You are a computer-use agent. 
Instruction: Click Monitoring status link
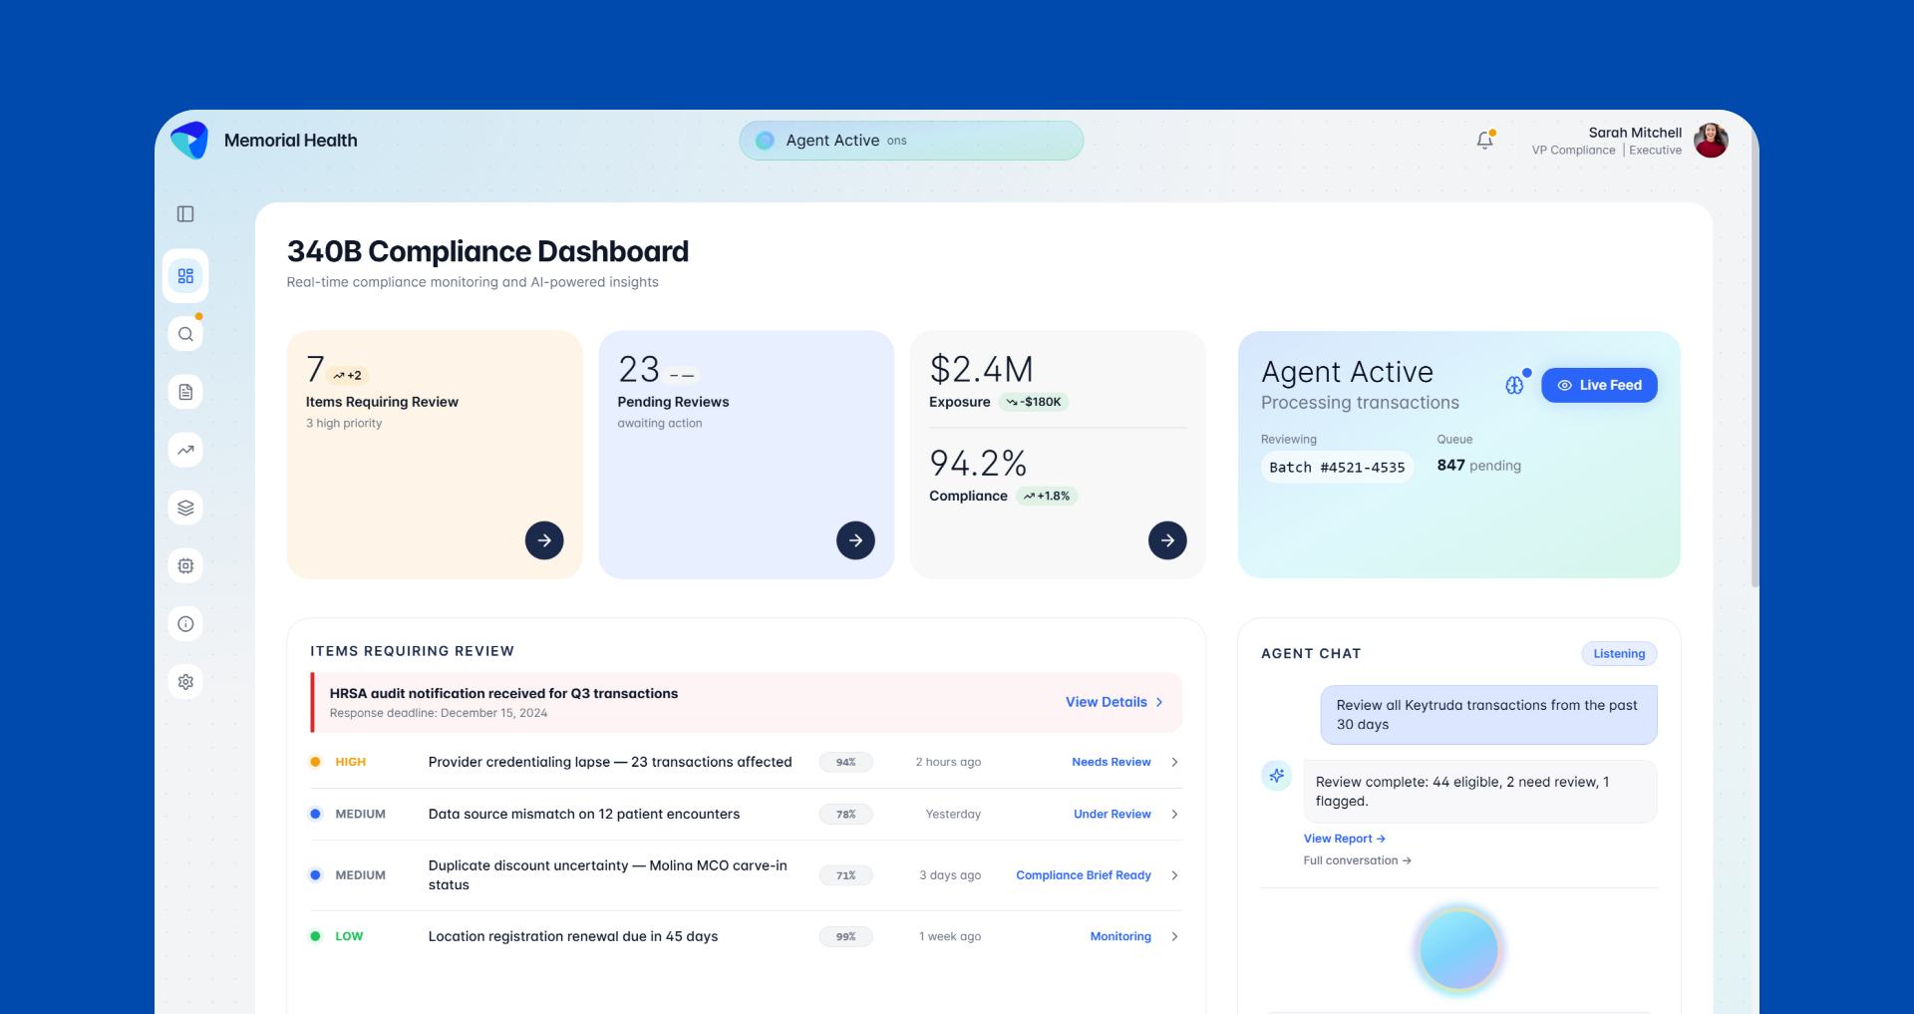[1120, 936]
